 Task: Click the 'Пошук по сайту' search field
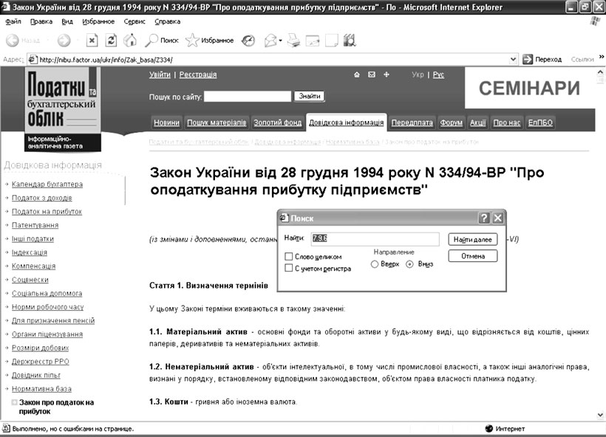(x=247, y=96)
